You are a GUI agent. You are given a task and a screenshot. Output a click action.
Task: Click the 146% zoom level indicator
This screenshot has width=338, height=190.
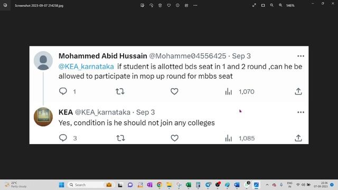click(x=290, y=6)
